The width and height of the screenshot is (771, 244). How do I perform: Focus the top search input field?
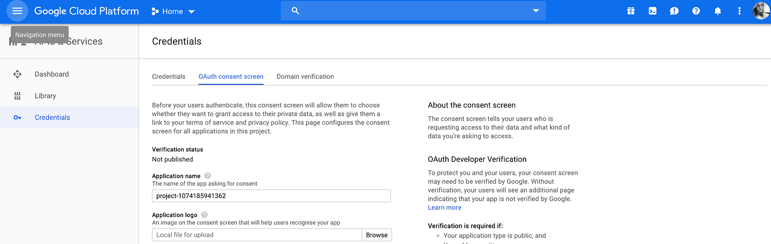[x=413, y=11]
